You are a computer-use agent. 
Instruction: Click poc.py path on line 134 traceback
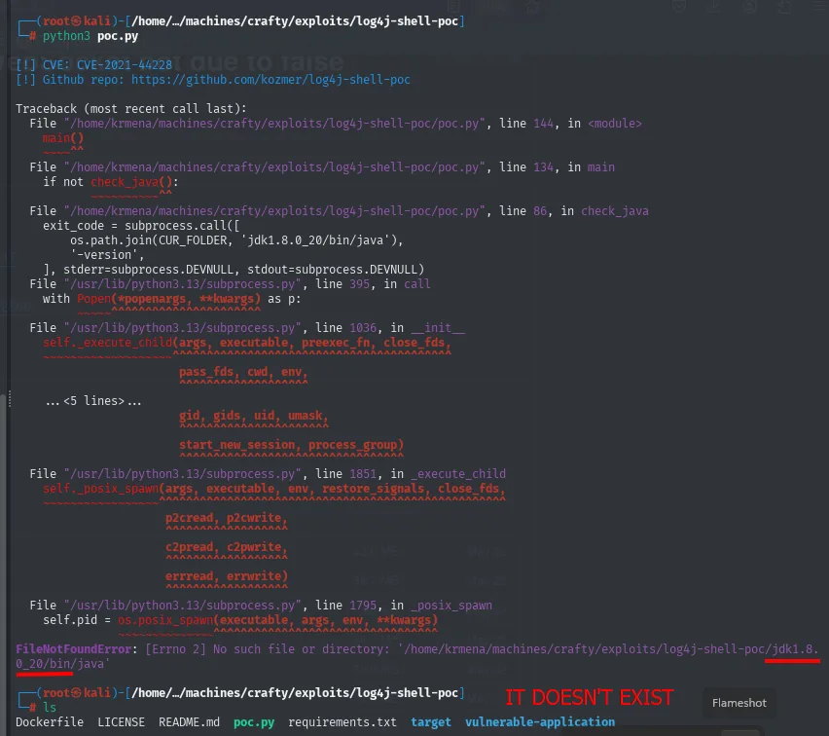[x=274, y=167]
